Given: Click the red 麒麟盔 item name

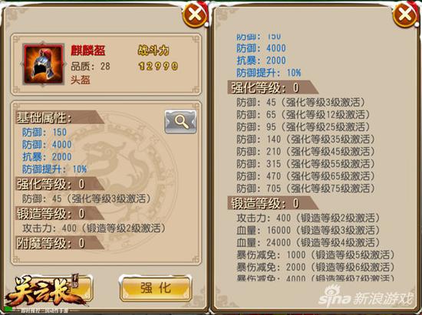Looking at the screenshot, I should [x=88, y=51].
